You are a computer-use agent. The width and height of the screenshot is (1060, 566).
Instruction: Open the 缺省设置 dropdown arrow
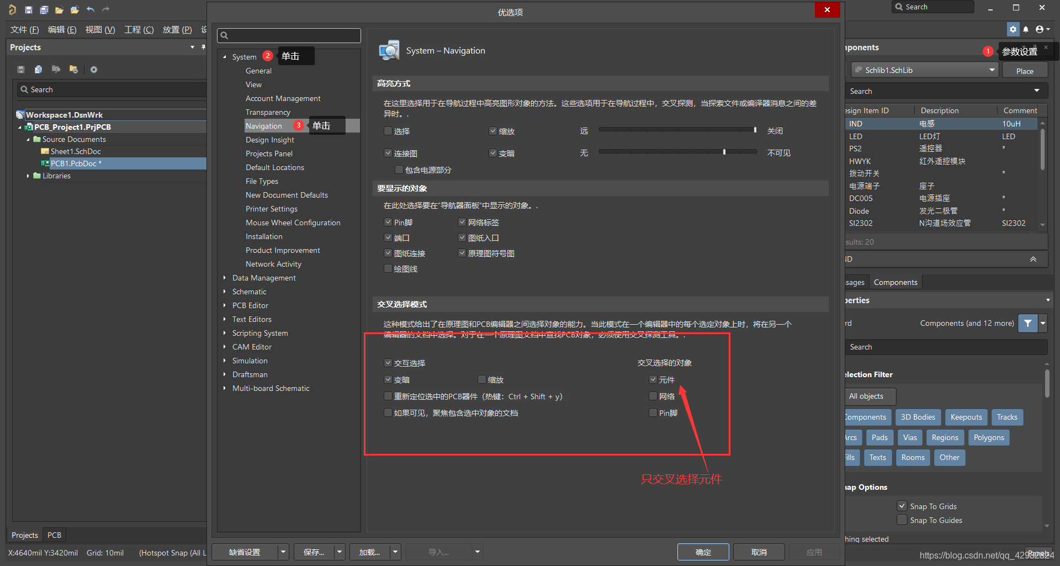(283, 552)
